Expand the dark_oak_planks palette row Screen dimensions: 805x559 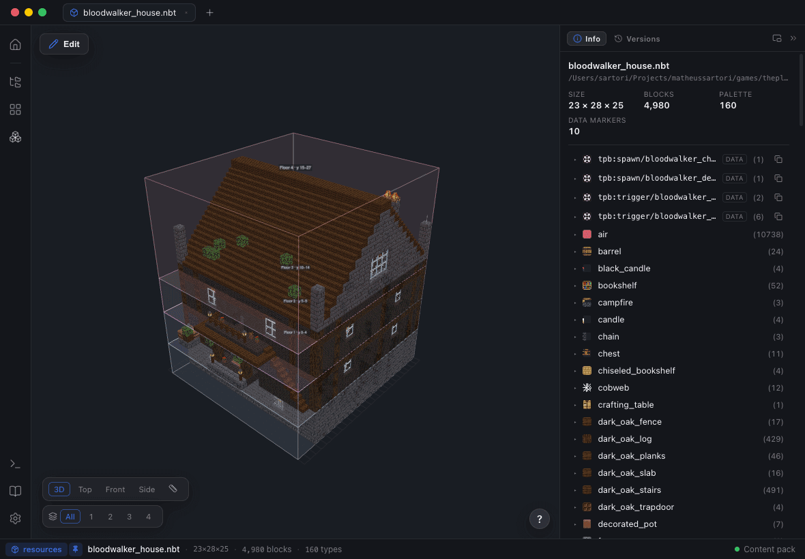coord(575,456)
